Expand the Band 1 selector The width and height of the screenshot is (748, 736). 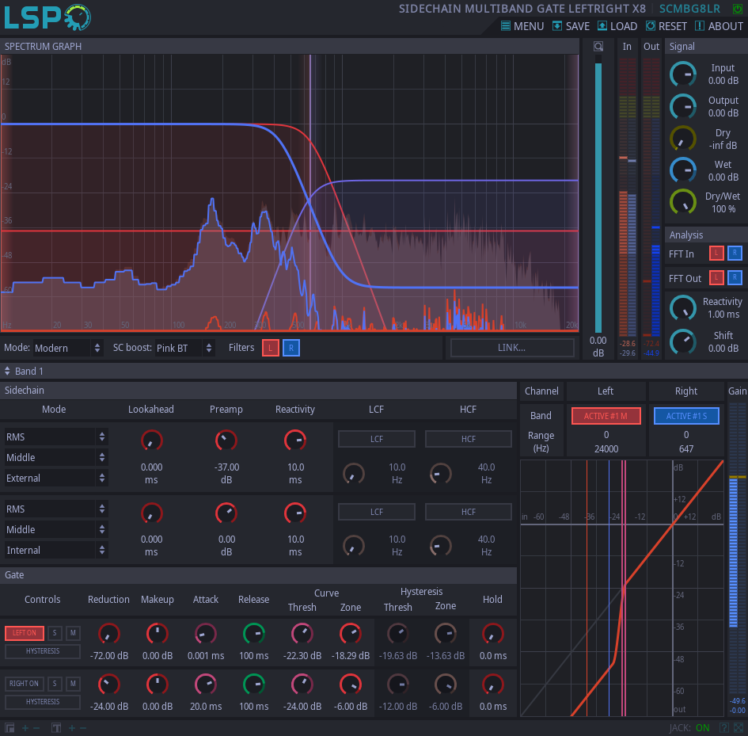[x=24, y=371]
